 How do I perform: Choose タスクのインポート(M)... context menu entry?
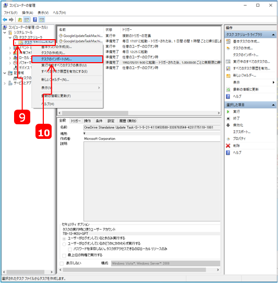point(67,59)
